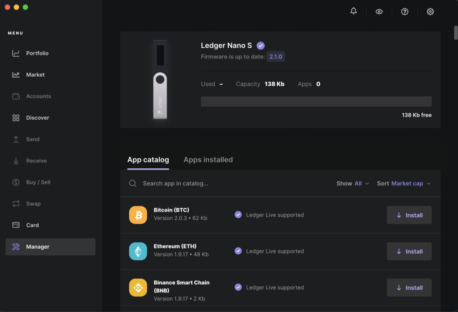
Task: Open the notifications bell icon
Action: (353, 12)
